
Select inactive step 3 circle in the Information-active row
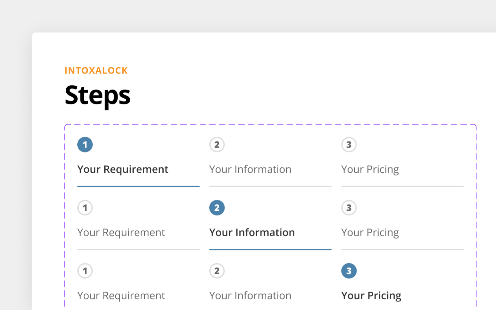click(349, 208)
